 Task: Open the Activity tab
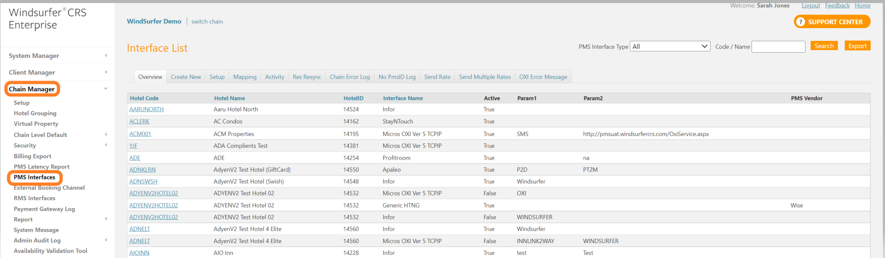tap(275, 77)
